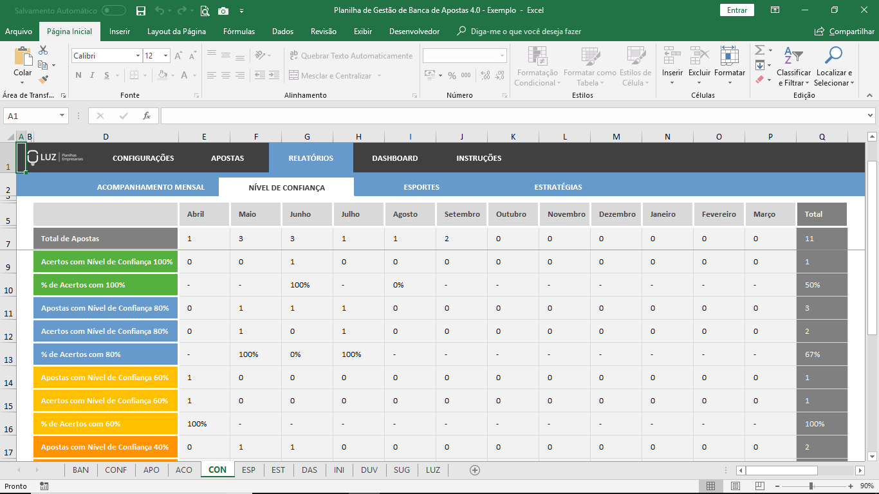Open the font name Calibri dropdown
The image size is (879, 494).
pyautogui.click(x=138, y=56)
